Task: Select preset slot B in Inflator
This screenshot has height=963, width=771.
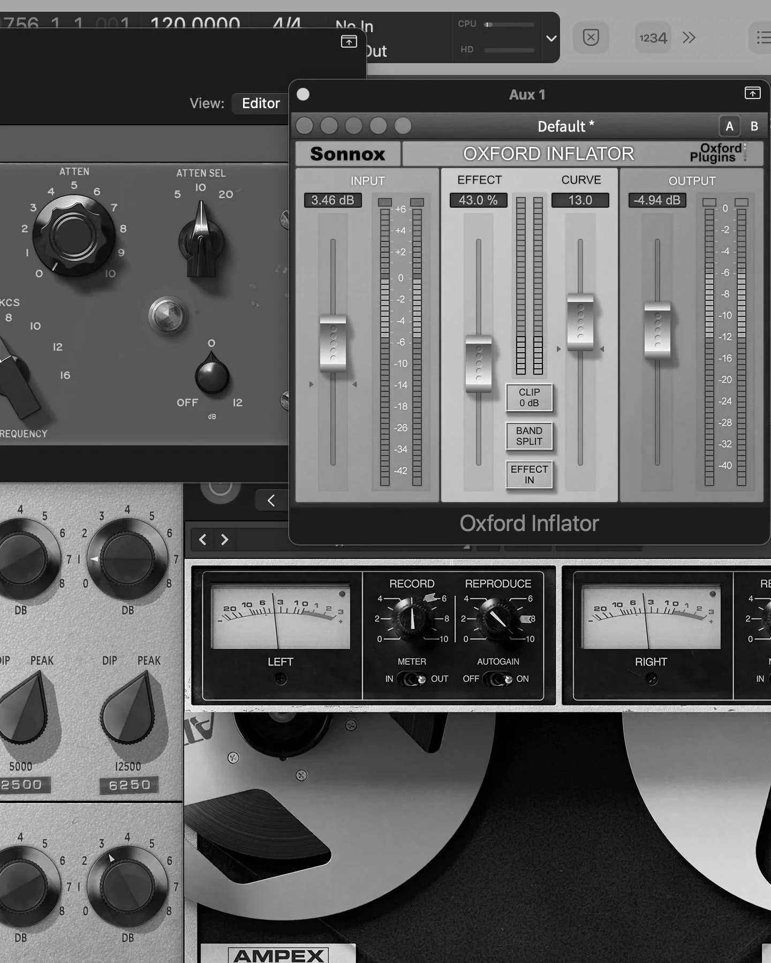Action: 754,126
